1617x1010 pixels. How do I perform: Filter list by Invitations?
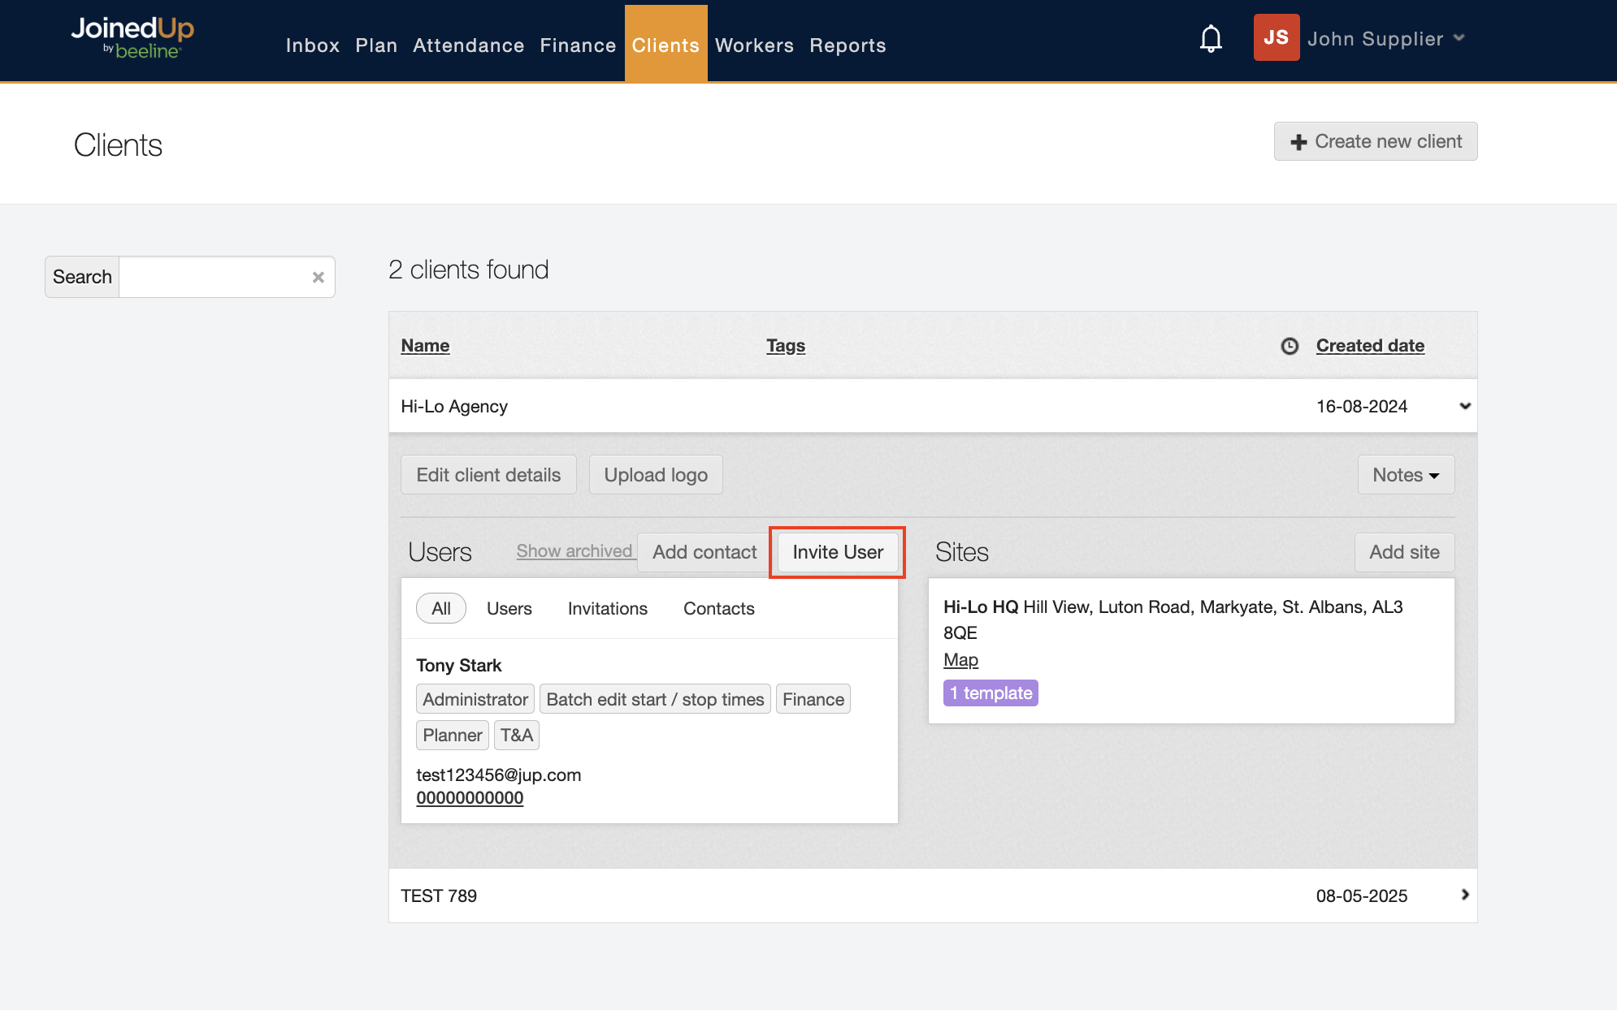(x=607, y=608)
